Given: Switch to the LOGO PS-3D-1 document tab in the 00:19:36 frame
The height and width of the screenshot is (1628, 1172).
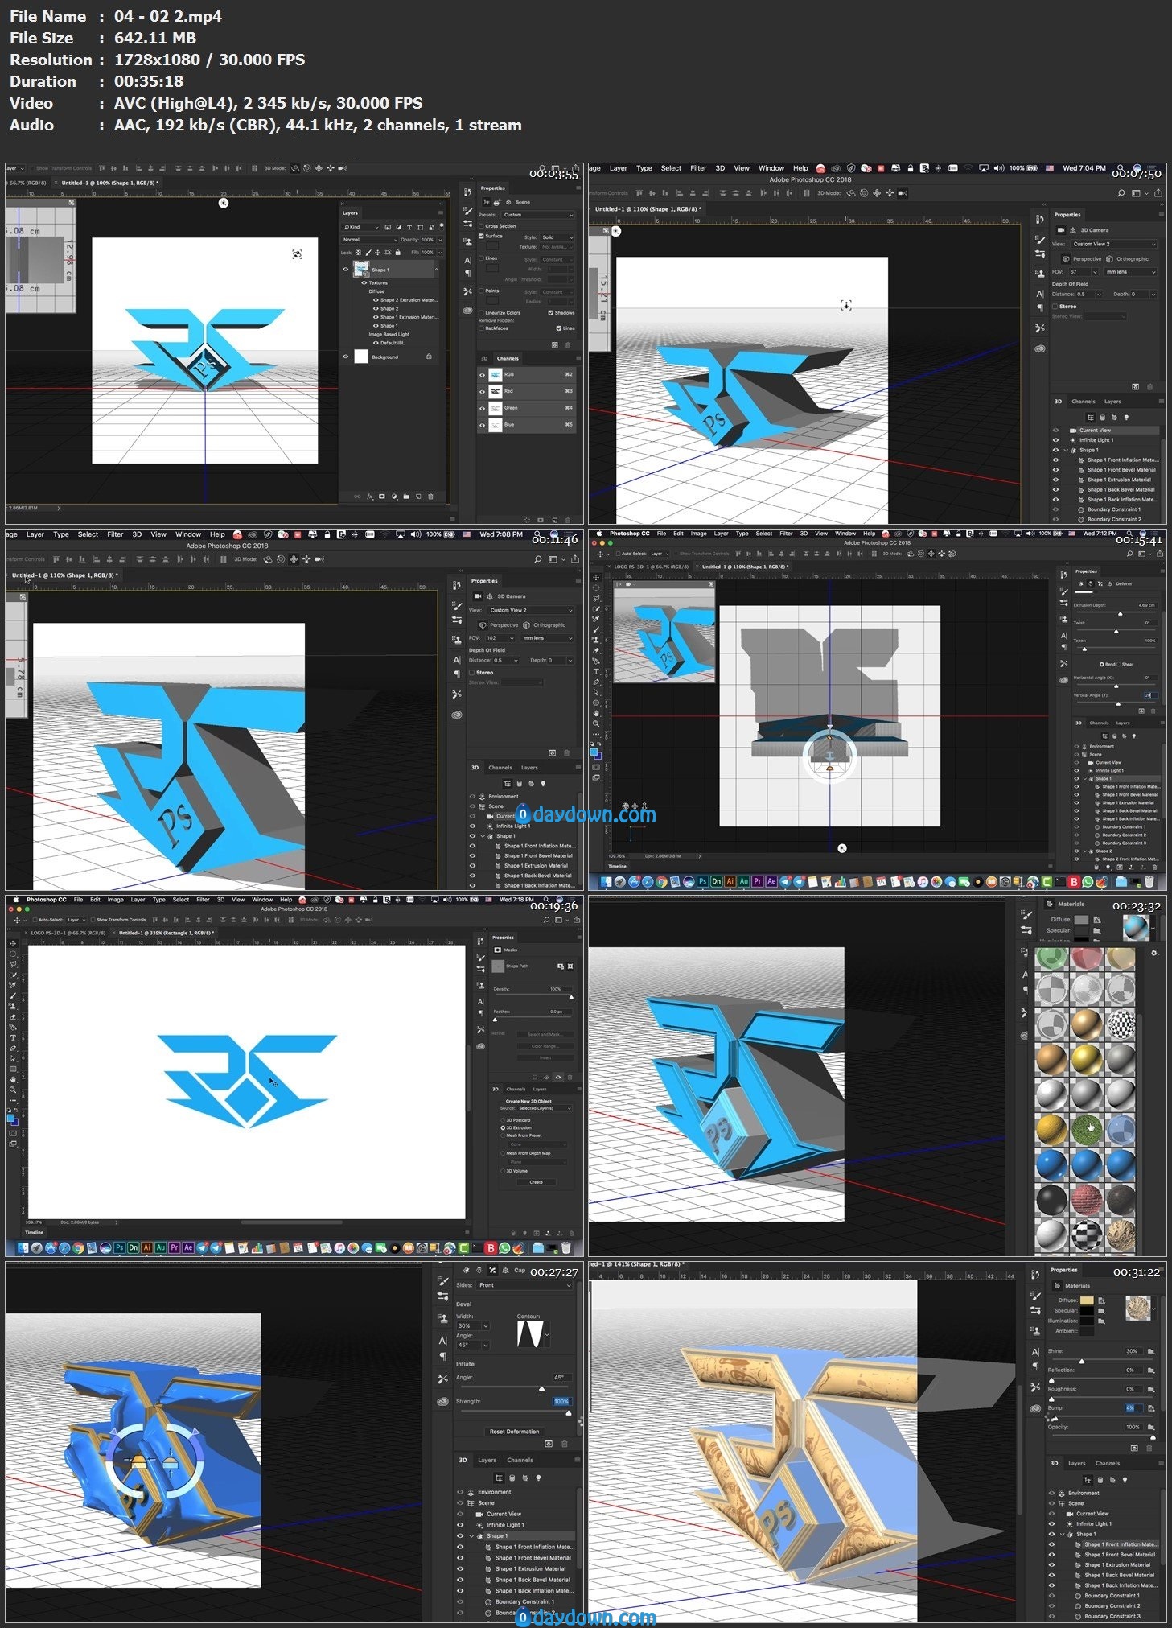Looking at the screenshot, I should pyautogui.click(x=68, y=933).
